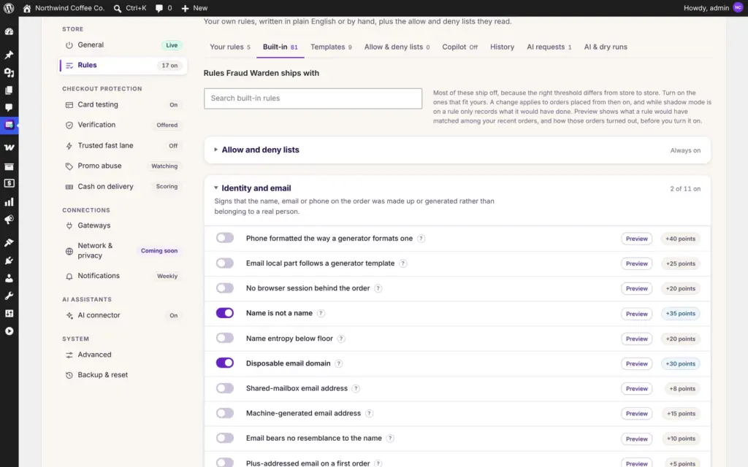This screenshot has height=467, width=748.
Task: Open Marketing megaphone icon in admin sidebar
Action: (9, 220)
